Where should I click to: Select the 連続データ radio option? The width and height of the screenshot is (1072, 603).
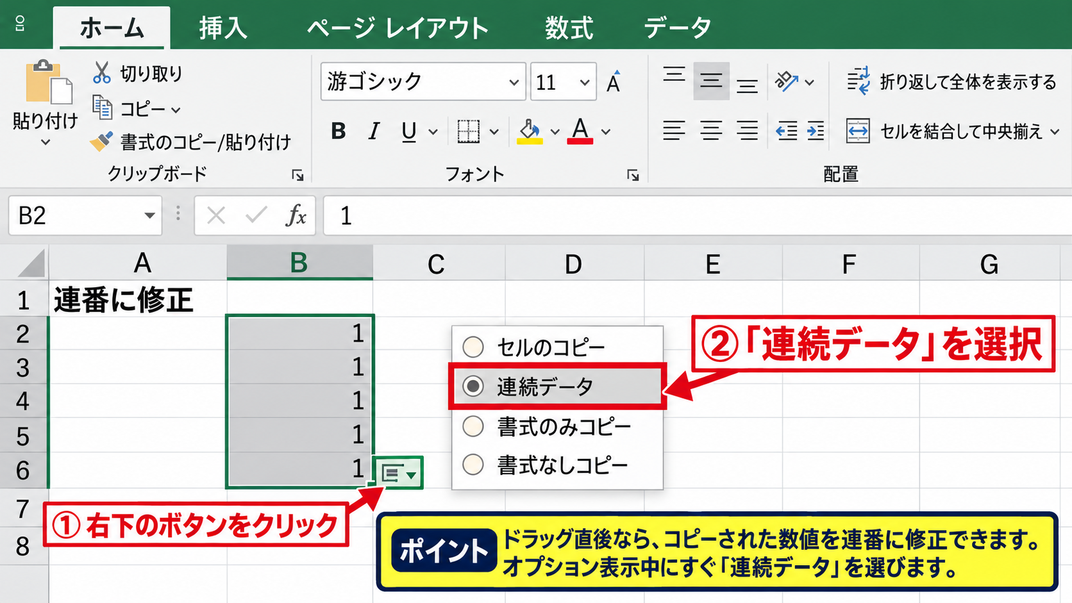tap(473, 386)
